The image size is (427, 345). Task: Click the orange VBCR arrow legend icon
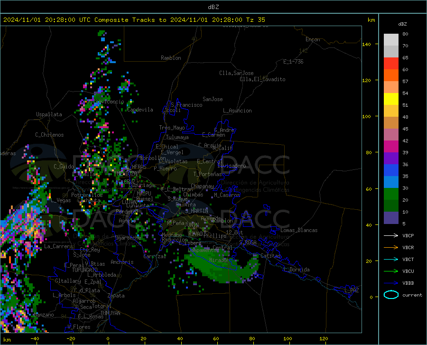(x=391, y=248)
